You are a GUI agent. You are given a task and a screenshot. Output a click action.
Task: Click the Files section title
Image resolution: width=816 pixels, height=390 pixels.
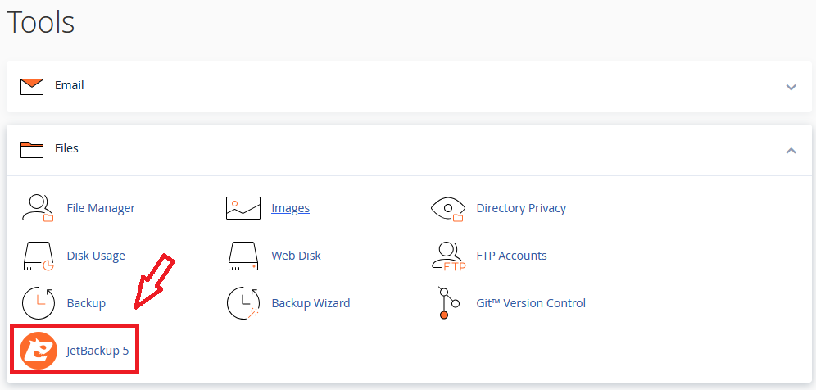point(66,148)
